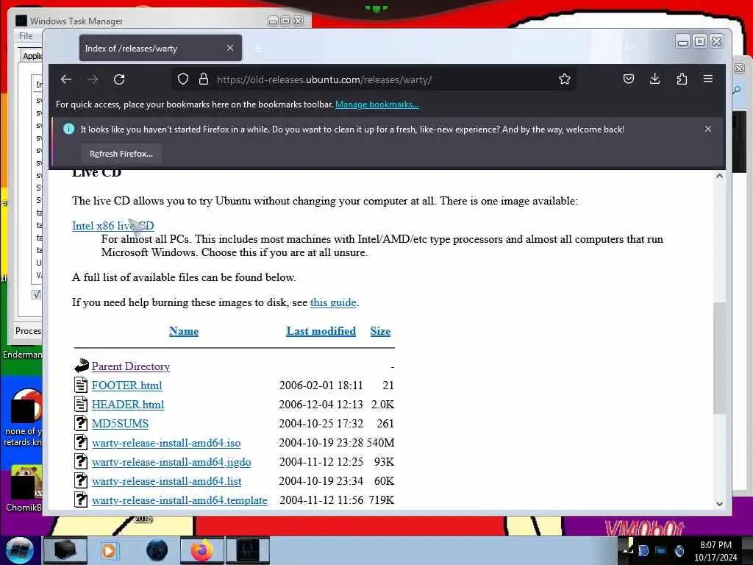
Task: Click the unknown-file icon beside MD5SUMS
Action: tap(81, 423)
